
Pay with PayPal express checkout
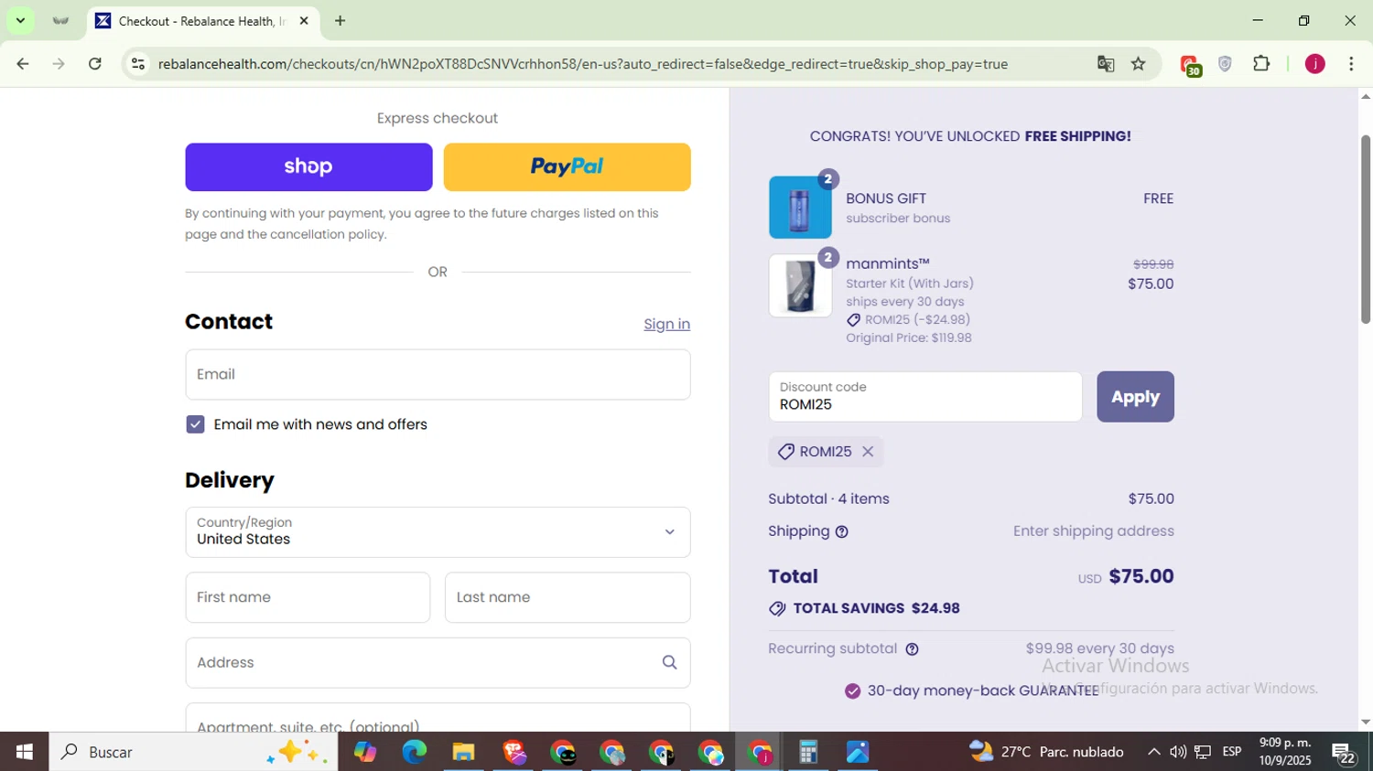point(567,167)
